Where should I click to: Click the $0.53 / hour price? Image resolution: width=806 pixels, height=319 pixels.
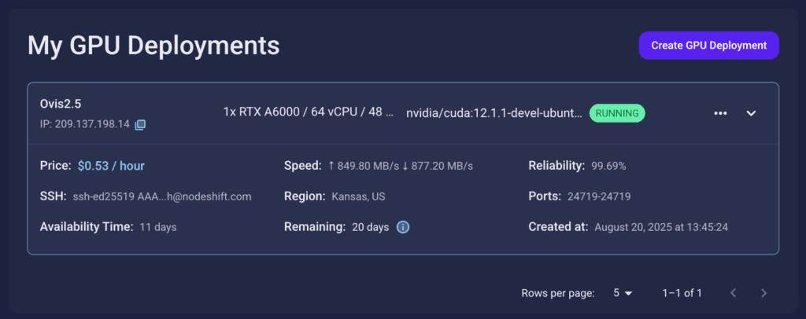(x=111, y=166)
